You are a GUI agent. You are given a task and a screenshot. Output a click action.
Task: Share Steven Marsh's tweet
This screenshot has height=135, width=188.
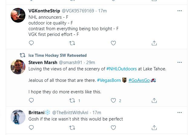[154, 100]
